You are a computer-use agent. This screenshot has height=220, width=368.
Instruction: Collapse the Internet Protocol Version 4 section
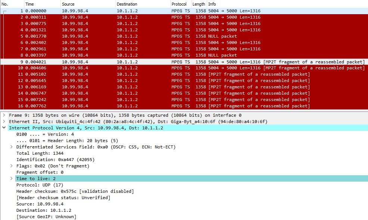(x=4, y=128)
